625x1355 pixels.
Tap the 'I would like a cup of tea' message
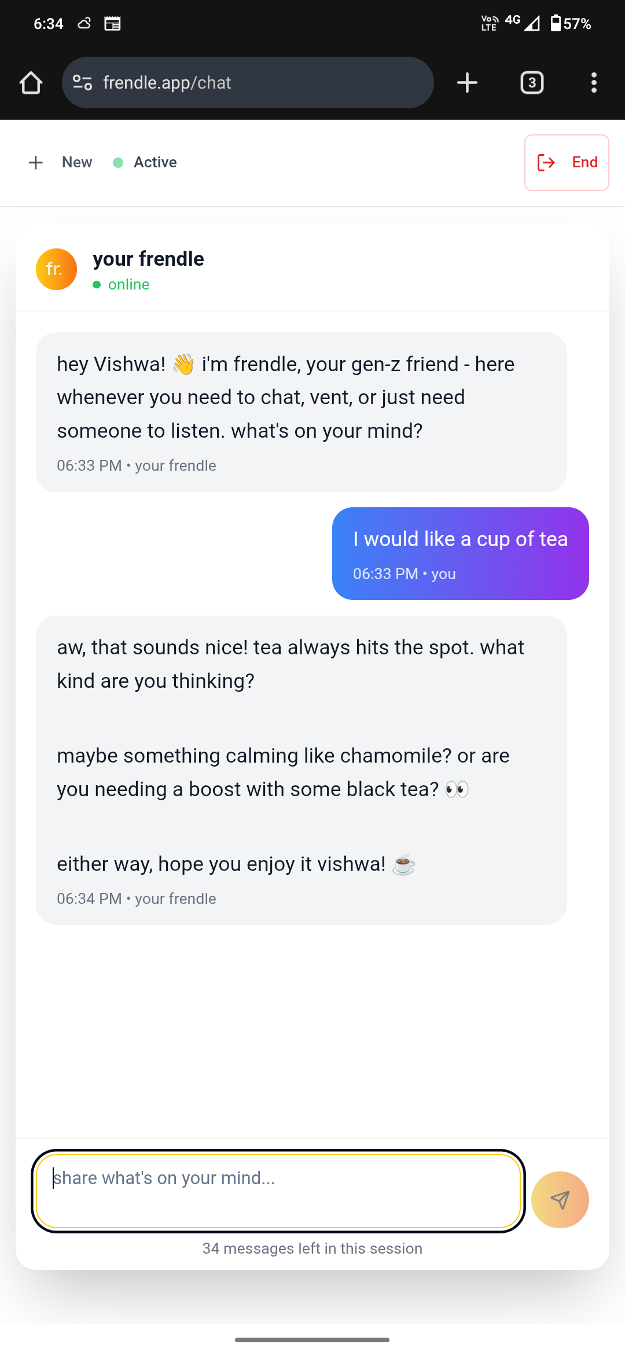pyautogui.click(x=460, y=553)
